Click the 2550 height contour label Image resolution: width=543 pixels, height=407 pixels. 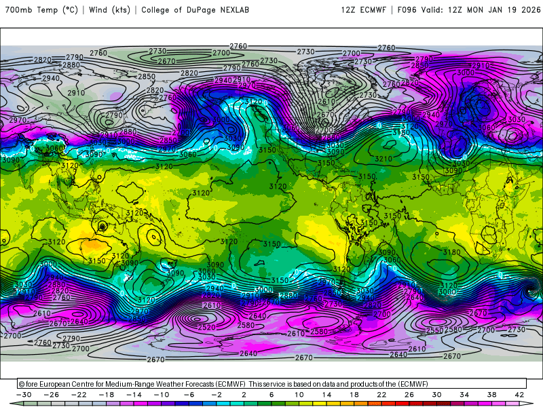[x=434, y=330]
